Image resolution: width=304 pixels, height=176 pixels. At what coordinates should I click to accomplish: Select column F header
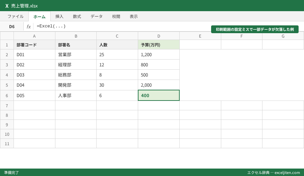pyautogui.click(x=242, y=36)
